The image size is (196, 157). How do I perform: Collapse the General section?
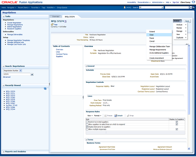click(86, 66)
